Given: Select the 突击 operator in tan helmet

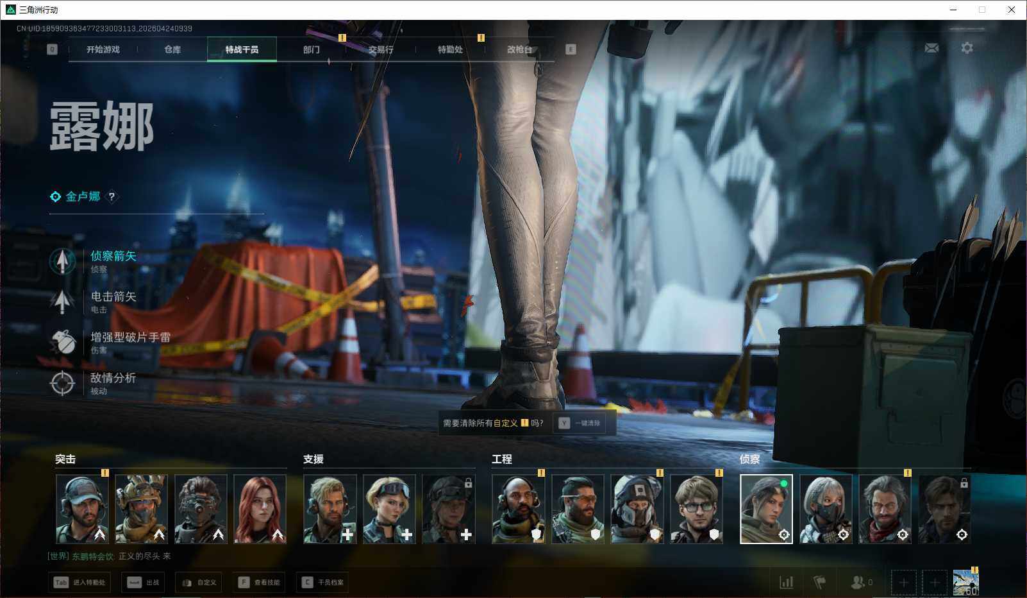Looking at the screenshot, I should coord(141,509).
